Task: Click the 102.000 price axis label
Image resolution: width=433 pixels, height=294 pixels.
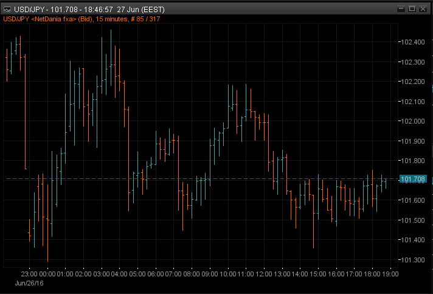Action: 412,121
